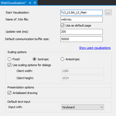
Task: Select the Isotropic scaling option
Action: pos(34,59)
